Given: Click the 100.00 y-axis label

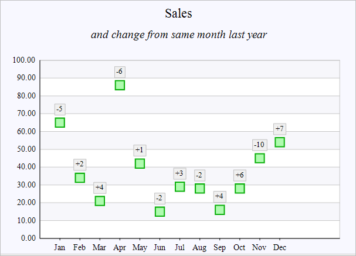Looking at the screenshot, I should [24, 60].
